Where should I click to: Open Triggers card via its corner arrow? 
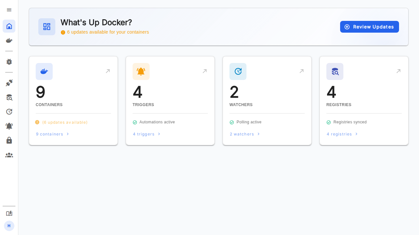pos(205,71)
